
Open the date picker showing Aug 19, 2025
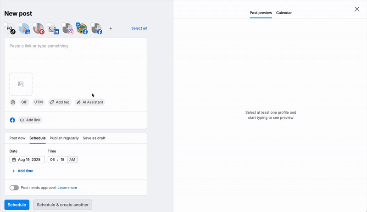(x=27, y=160)
